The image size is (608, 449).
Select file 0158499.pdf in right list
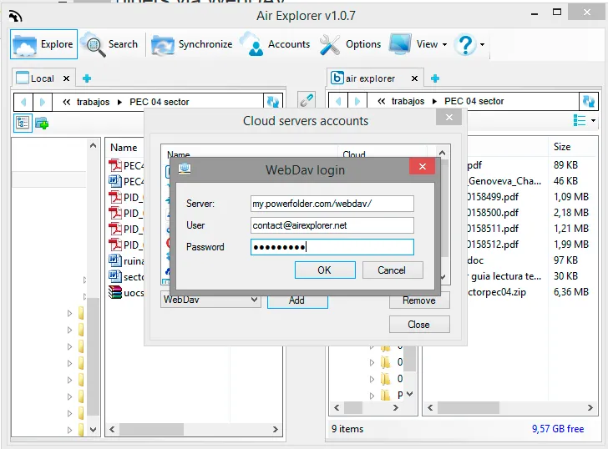coord(494,197)
